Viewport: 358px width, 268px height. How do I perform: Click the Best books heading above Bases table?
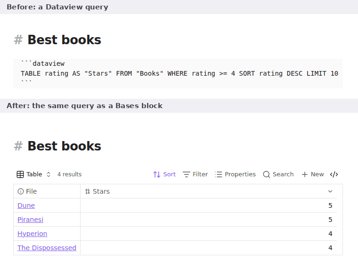coord(64,146)
